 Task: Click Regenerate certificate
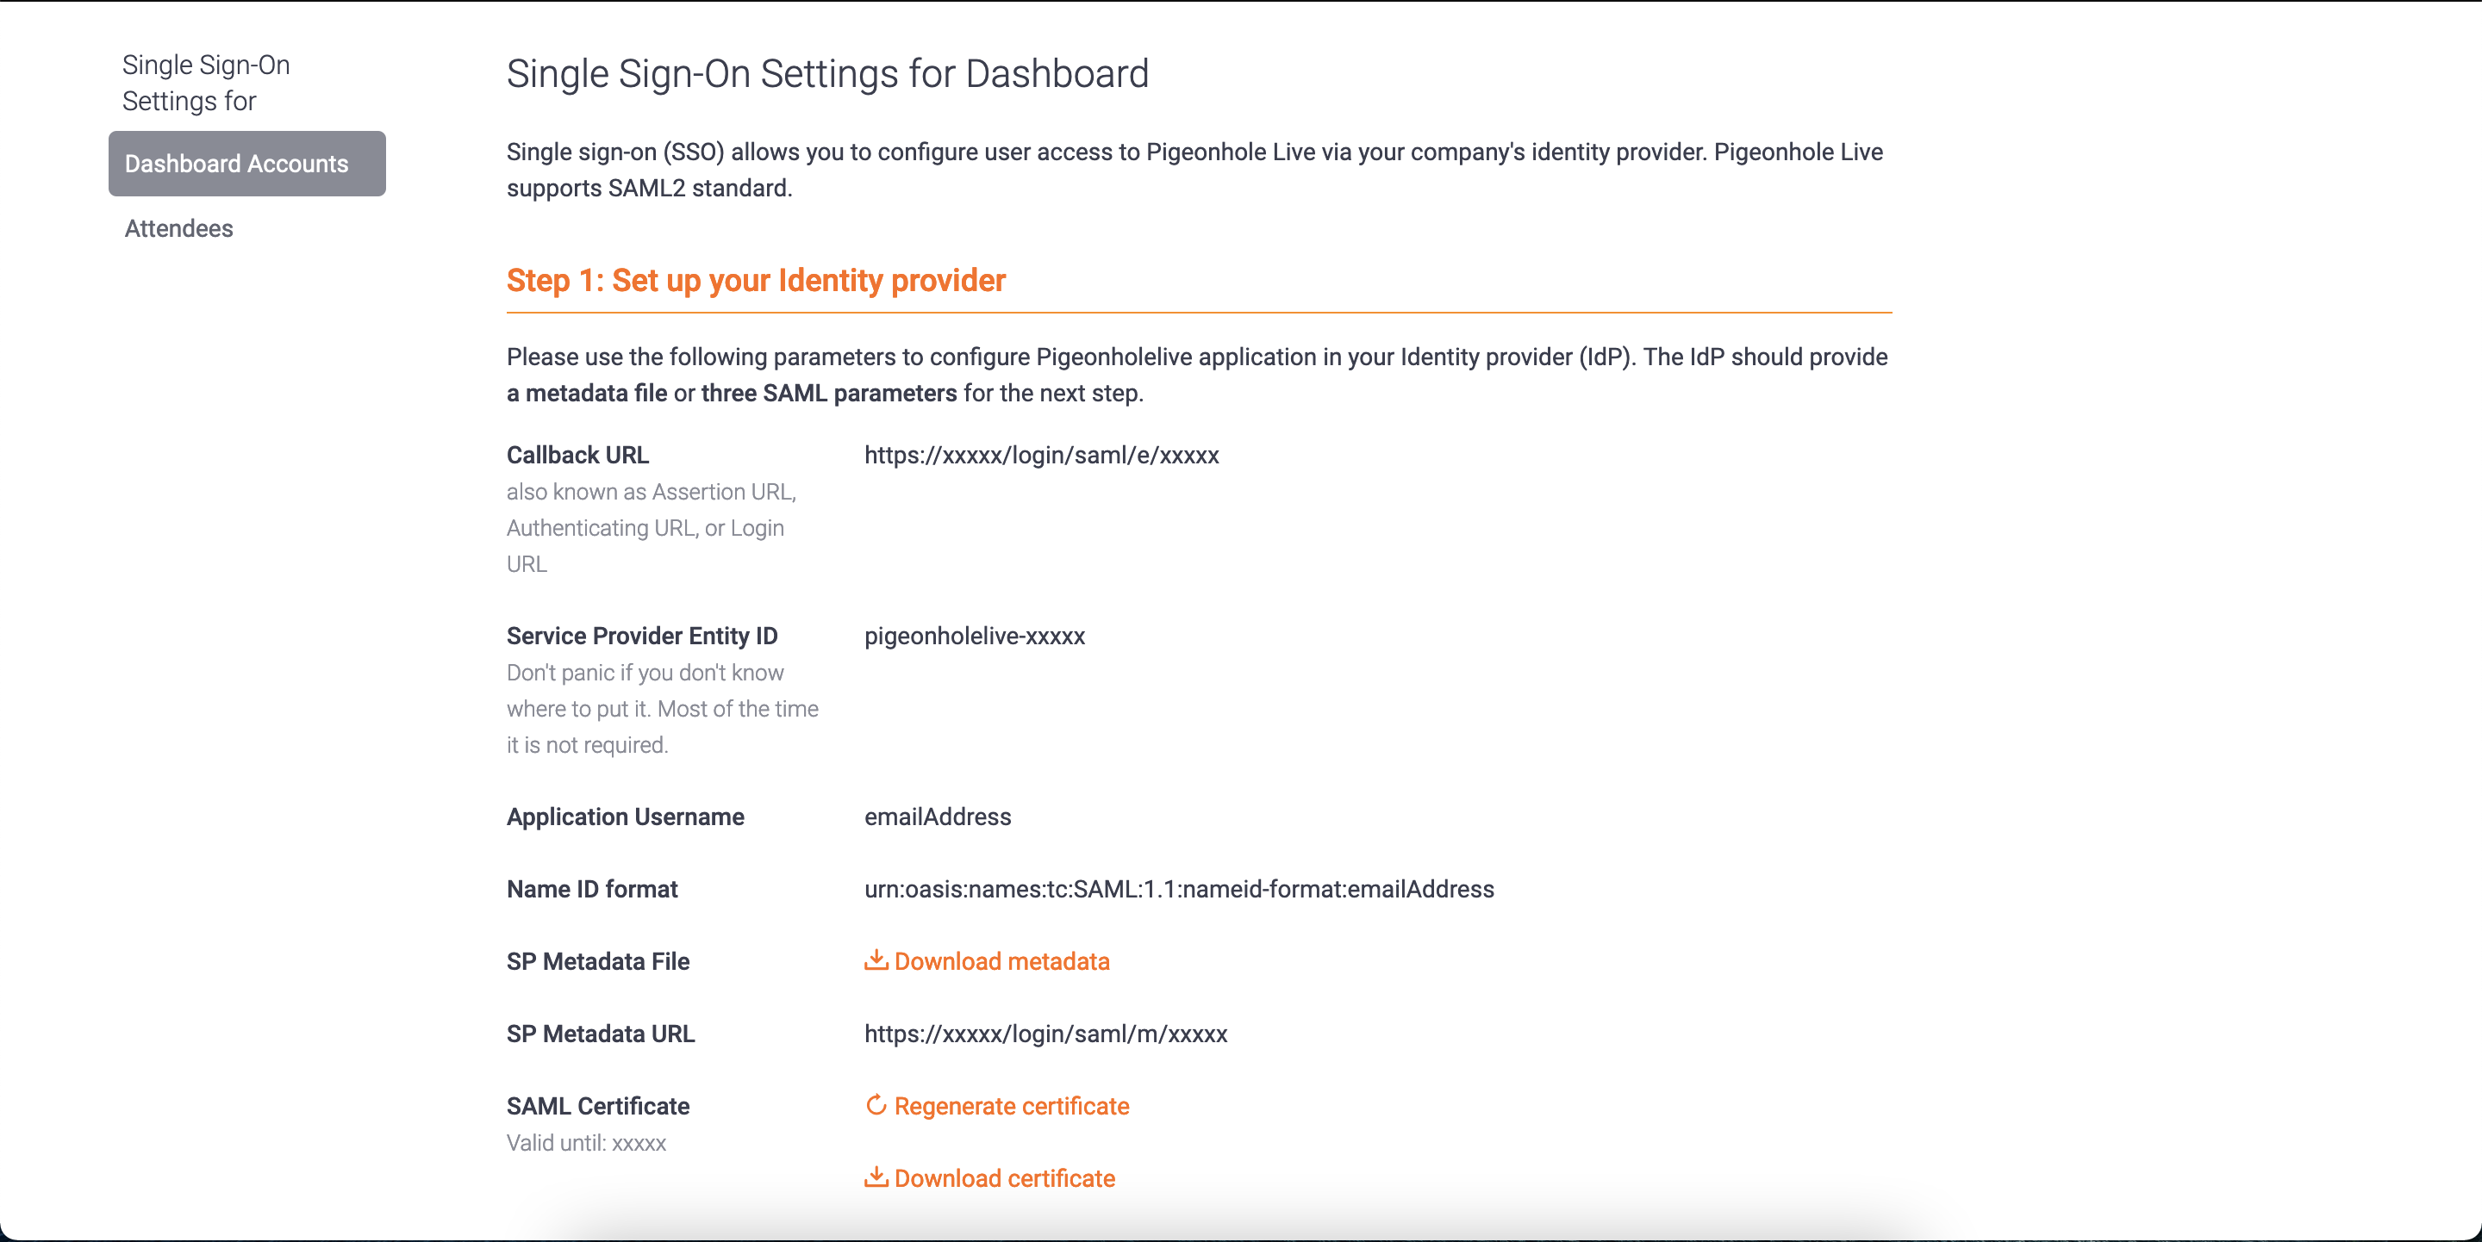click(1012, 1105)
